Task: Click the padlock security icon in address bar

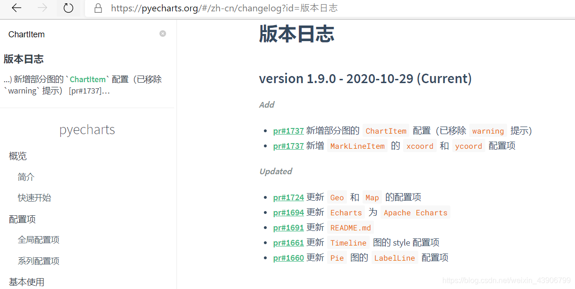Action: point(97,8)
